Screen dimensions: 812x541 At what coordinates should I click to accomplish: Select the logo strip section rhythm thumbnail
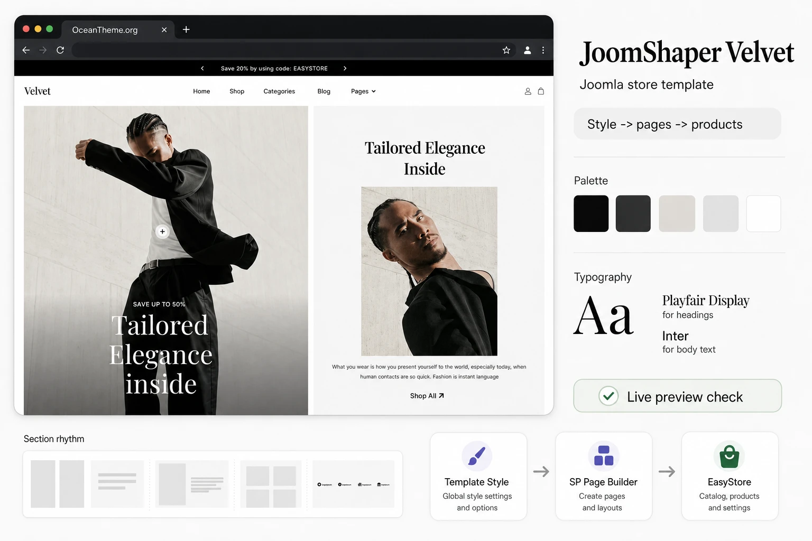(x=353, y=484)
